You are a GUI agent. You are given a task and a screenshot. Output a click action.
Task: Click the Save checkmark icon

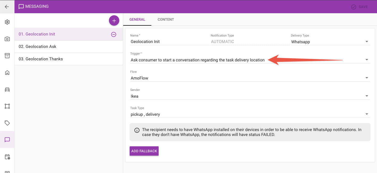pyautogui.click(x=354, y=7)
